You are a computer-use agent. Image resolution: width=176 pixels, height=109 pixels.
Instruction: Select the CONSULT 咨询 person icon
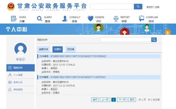click(65, 19)
